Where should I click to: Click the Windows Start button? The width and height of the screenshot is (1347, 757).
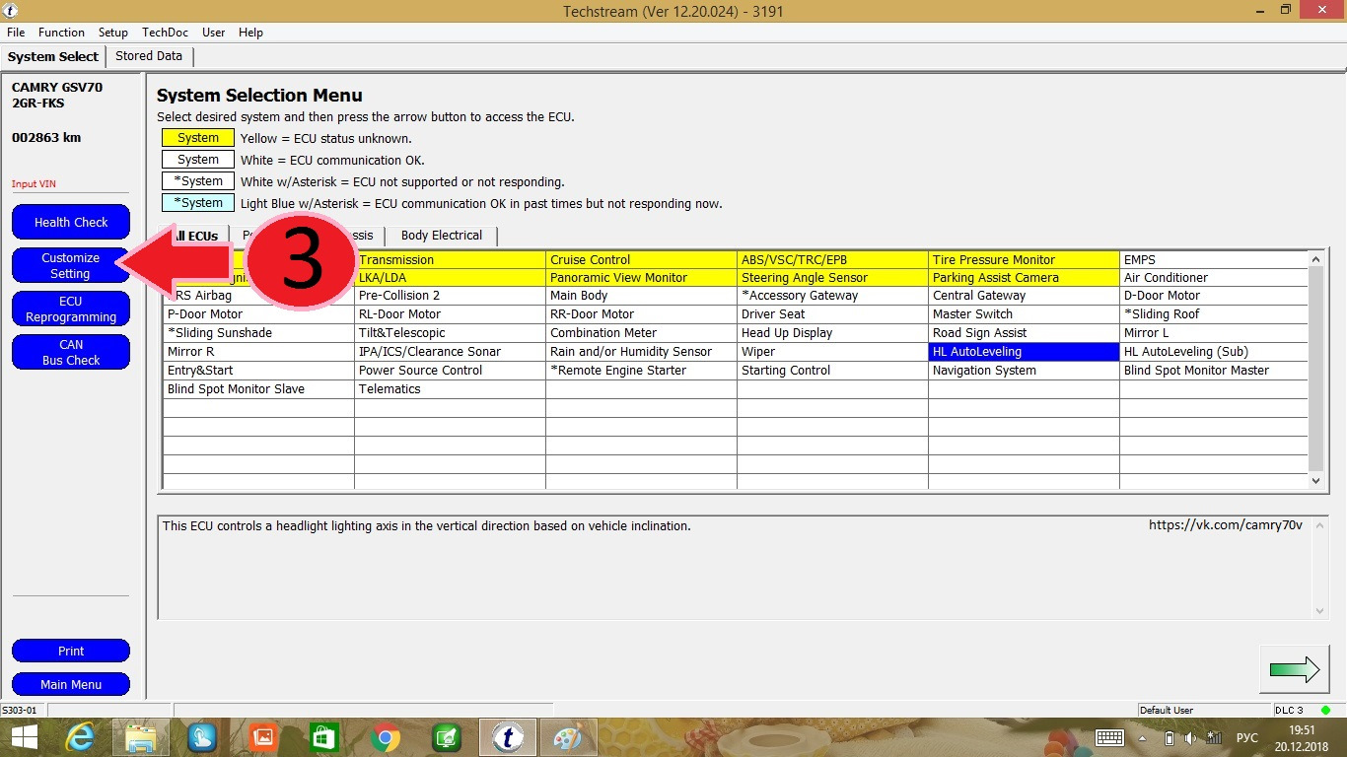coord(25,737)
